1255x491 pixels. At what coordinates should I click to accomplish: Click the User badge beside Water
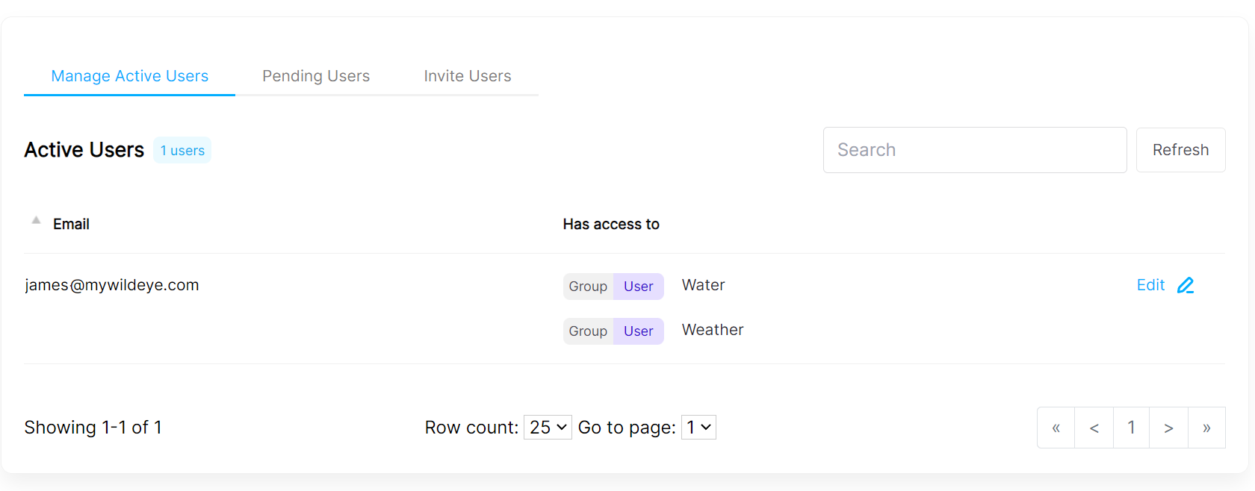(x=638, y=287)
